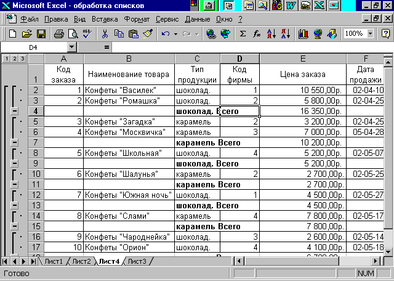
Task: Open the Redo history dropdown arrow
Action: [x=197, y=33]
